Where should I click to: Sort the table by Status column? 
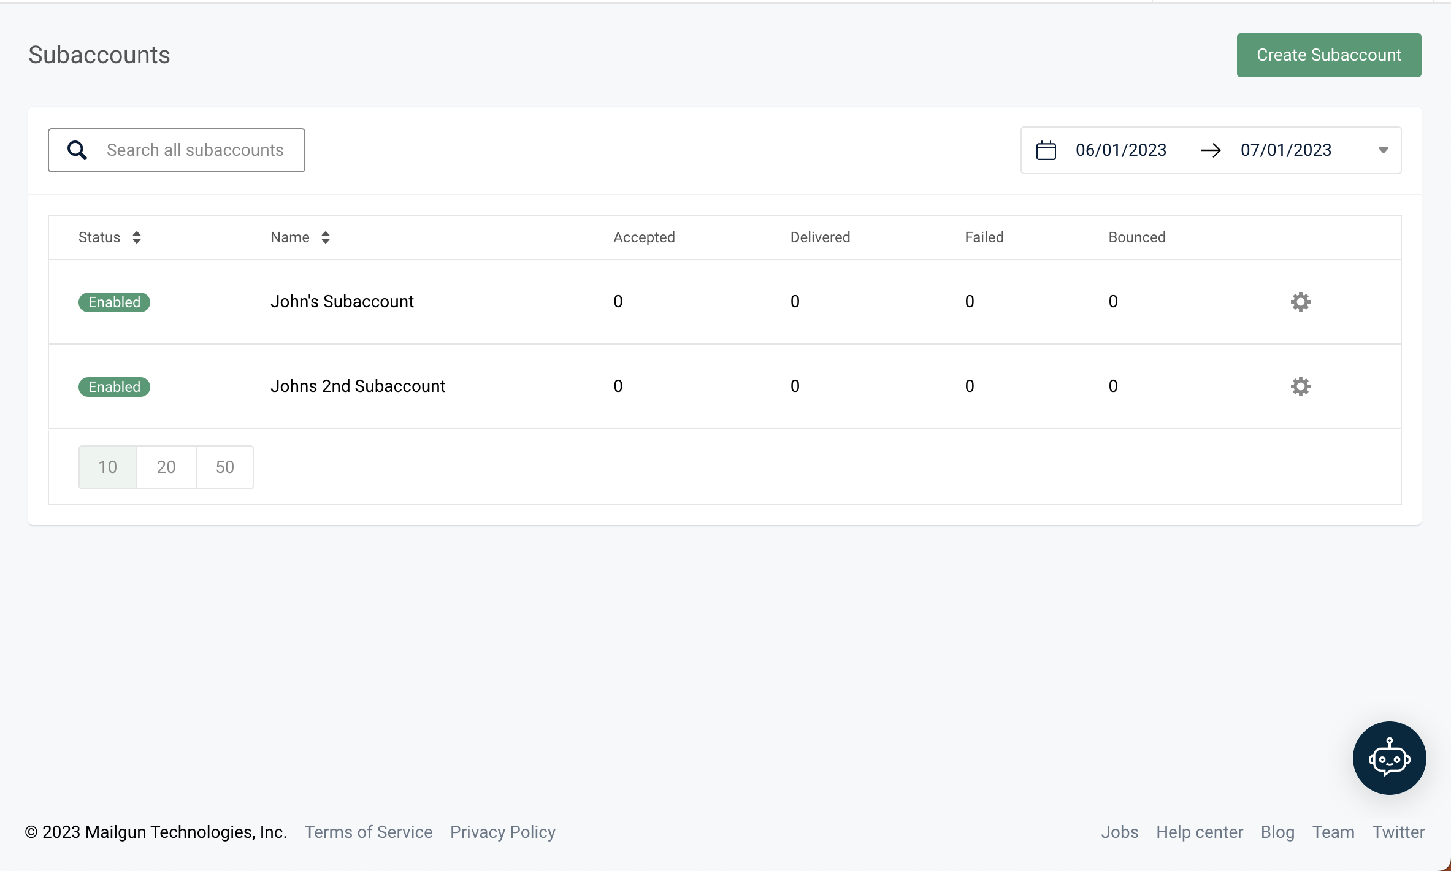click(x=137, y=237)
